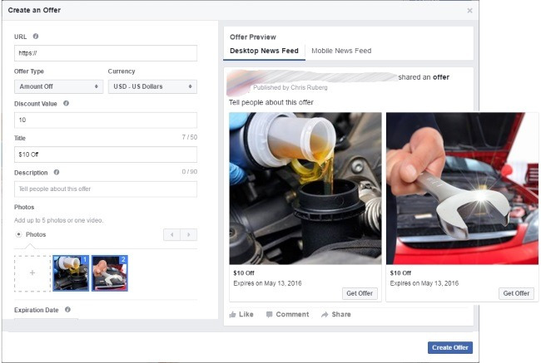Click the Discount Value field
Image resolution: width=541 pixels, height=363 pixels.
pos(106,120)
